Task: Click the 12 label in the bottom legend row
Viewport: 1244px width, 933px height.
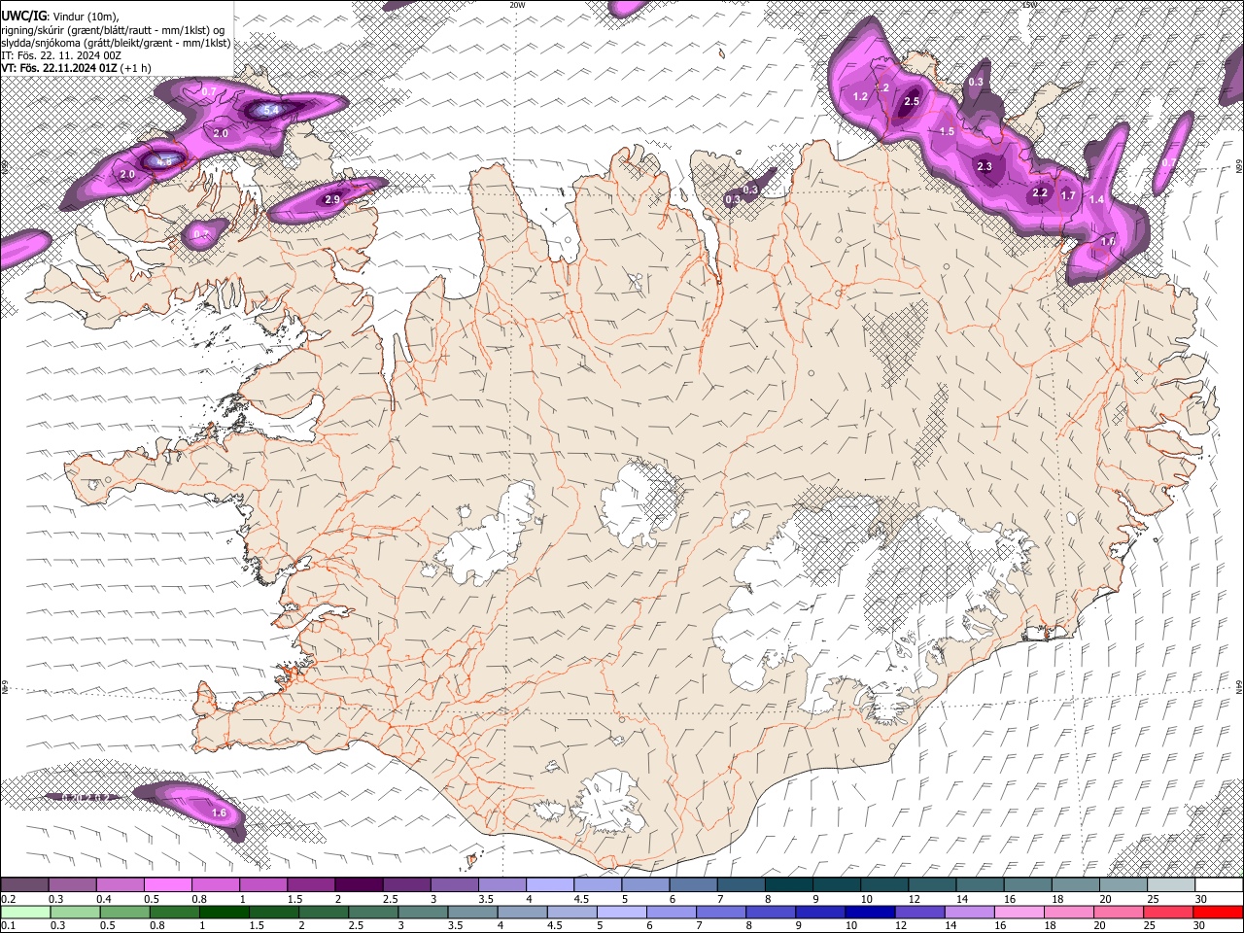Action: click(900, 925)
